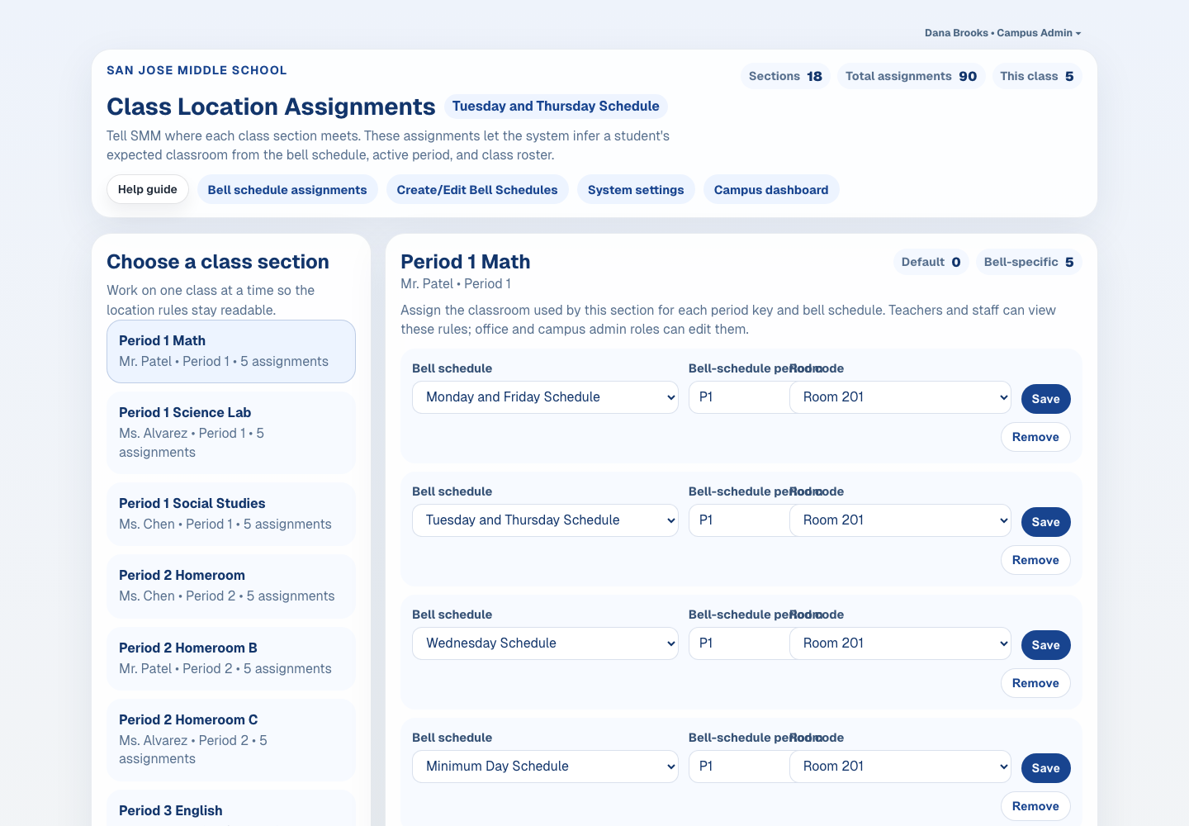Click period code field in Minimum Day row
The height and width of the screenshot is (826, 1189).
pyautogui.click(x=739, y=767)
